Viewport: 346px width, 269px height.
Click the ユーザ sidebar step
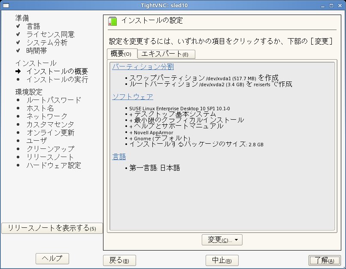tap(36, 141)
